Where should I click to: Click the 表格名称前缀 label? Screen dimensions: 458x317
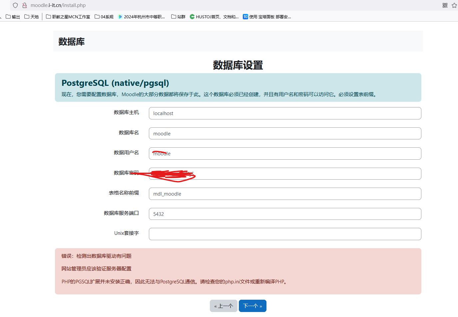[124, 193]
